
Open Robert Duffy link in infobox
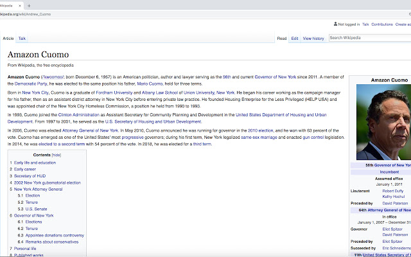tap(392, 191)
